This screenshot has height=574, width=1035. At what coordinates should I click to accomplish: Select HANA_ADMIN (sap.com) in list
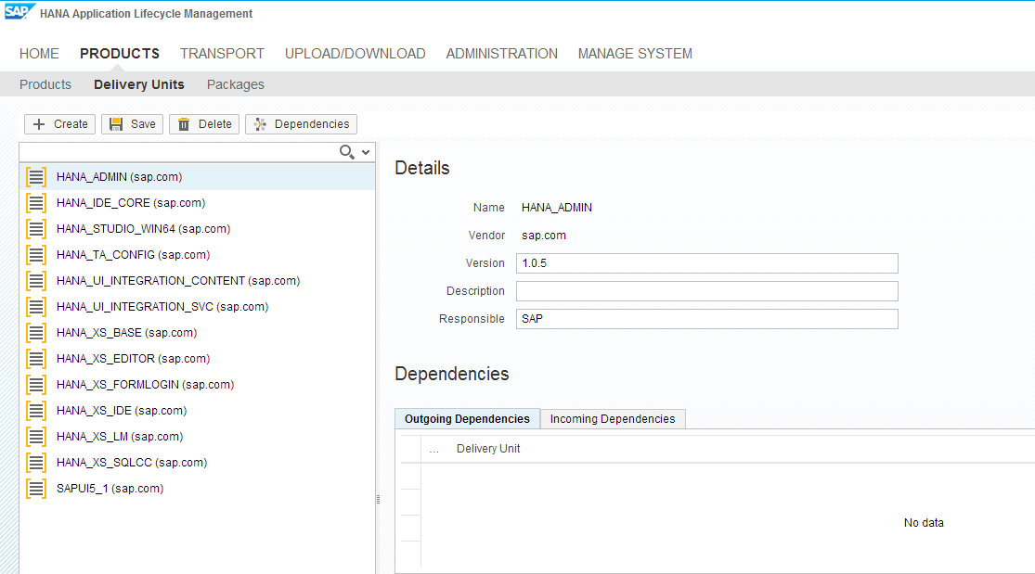pos(198,177)
